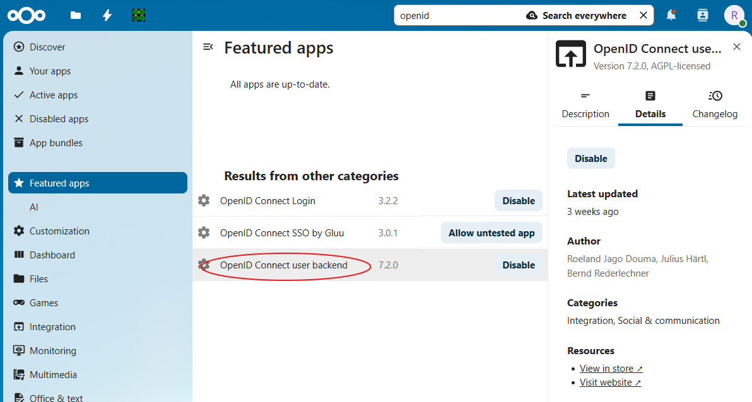Clear the search field text
Viewport: 752px width, 402px height.
(x=643, y=16)
